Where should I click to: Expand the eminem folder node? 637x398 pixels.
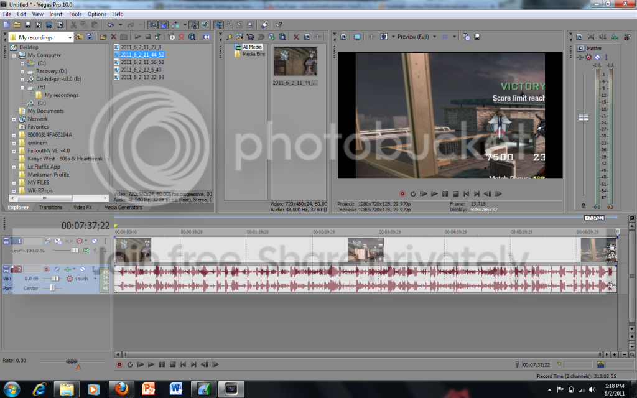(x=14, y=144)
